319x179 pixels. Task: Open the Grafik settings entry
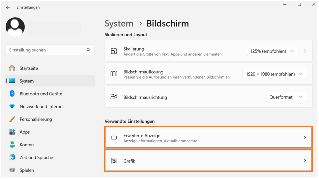[x=208, y=161]
